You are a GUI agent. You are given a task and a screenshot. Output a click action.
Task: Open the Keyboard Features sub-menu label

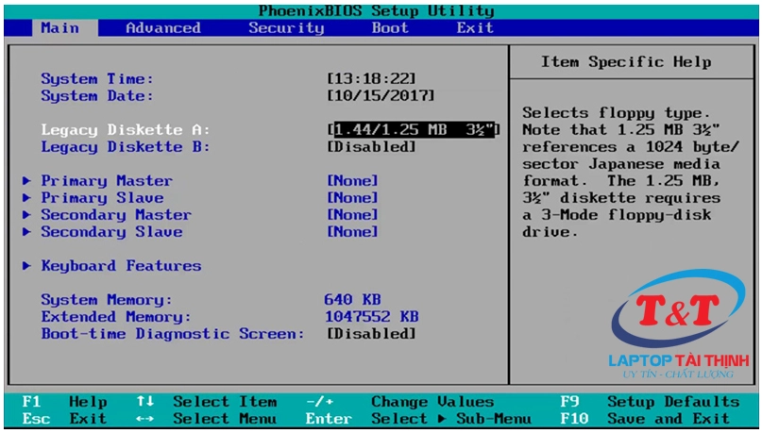tap(121, 266)
